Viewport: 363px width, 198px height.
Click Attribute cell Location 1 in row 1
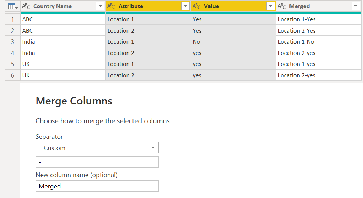[x=148, y=19]
